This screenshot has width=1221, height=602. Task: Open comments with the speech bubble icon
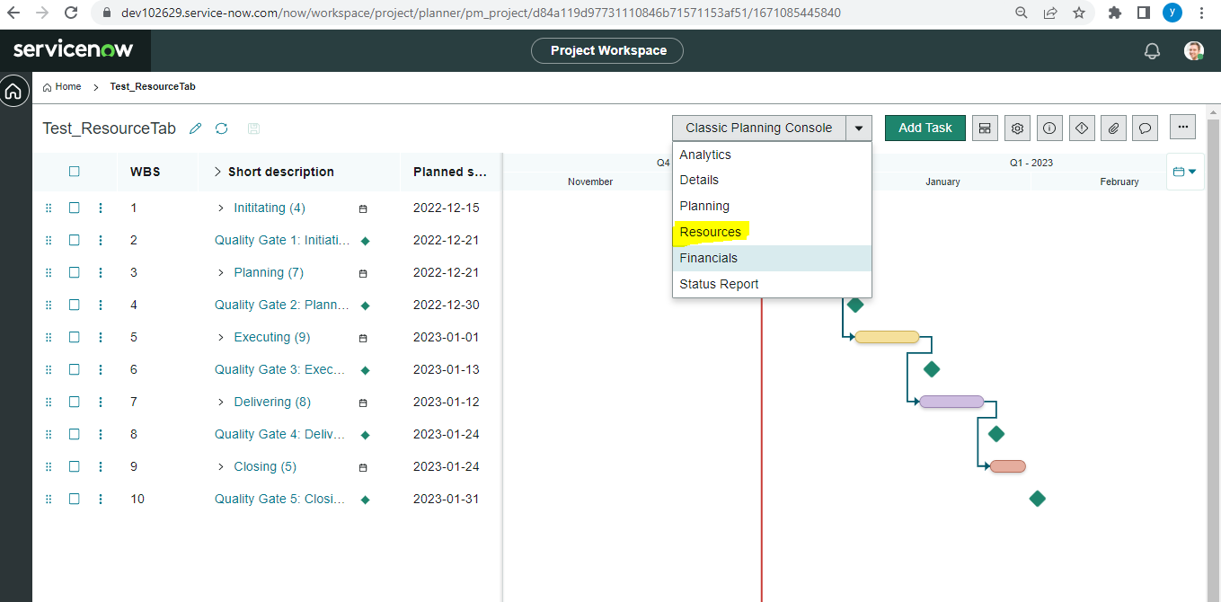coord(1145,128)
